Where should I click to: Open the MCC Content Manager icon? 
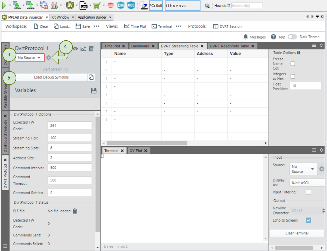pos(121,5)
